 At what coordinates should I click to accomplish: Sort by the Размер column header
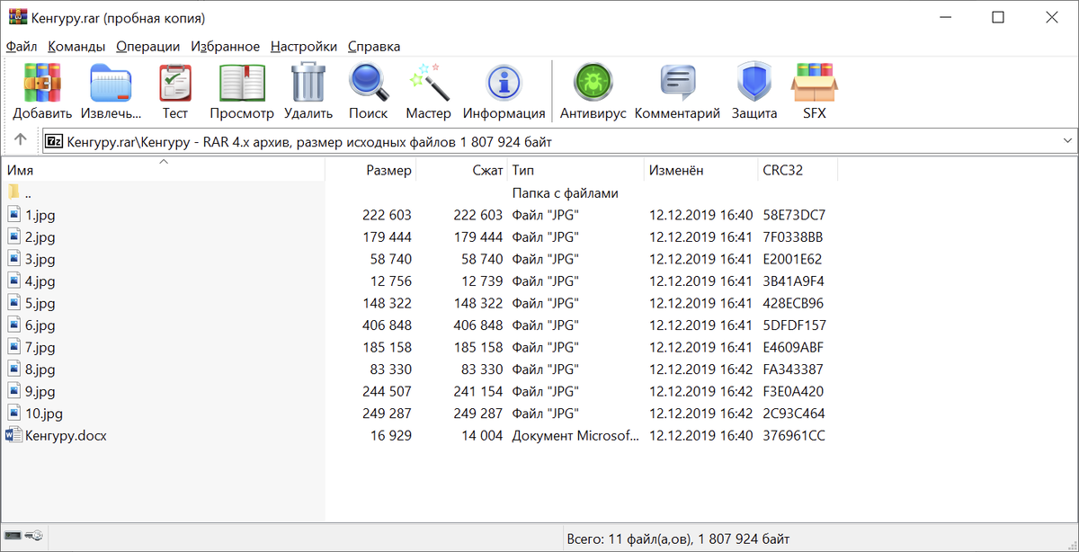(370, 170)
